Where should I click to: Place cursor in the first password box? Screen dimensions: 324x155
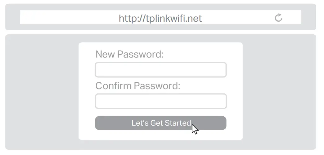tap(160, 70)
